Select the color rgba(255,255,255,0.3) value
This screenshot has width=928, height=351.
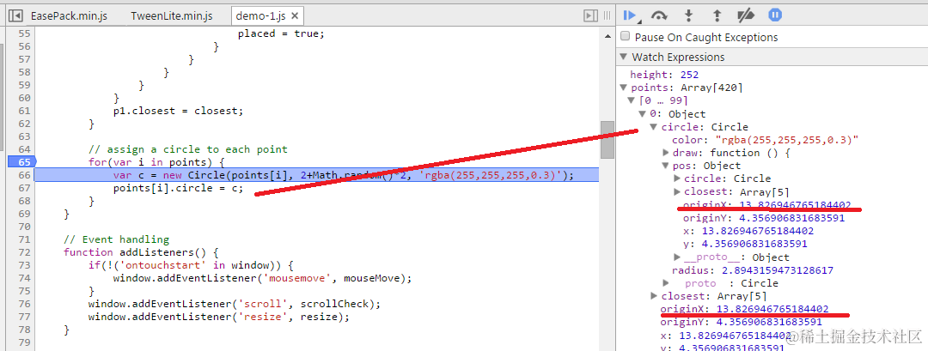click(x=787, y=140)
